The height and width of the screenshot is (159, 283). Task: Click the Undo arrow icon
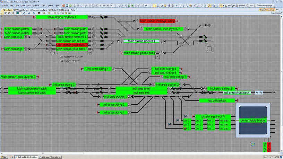coord(177,6)
